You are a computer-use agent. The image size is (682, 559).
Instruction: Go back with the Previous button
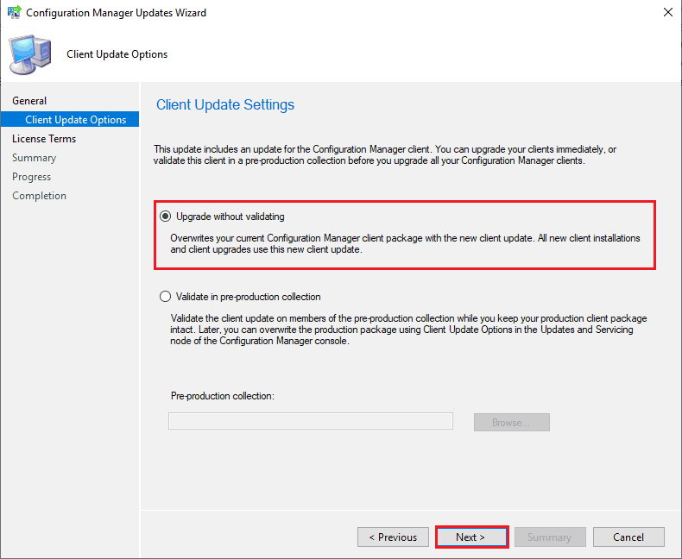pos(393,537)
